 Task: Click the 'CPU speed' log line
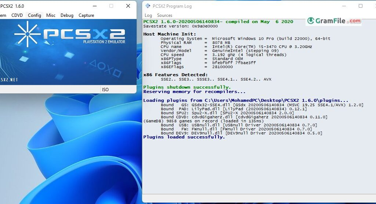224,55
